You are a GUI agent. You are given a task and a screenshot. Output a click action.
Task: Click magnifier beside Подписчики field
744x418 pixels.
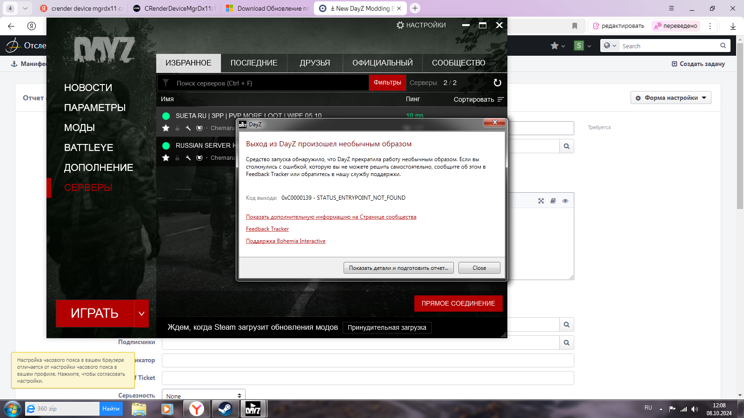point(566,343)
